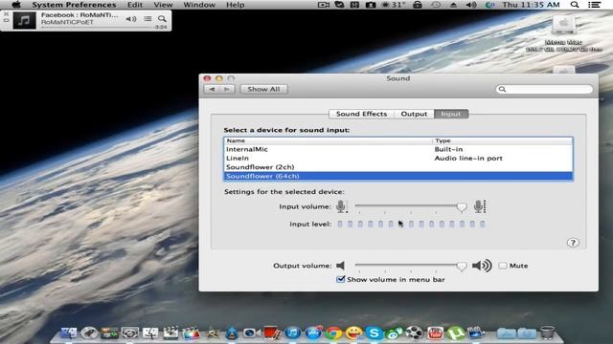Screen dimensions: 613x344
Task: Switch to the Output tab
Action: [414, 114]
